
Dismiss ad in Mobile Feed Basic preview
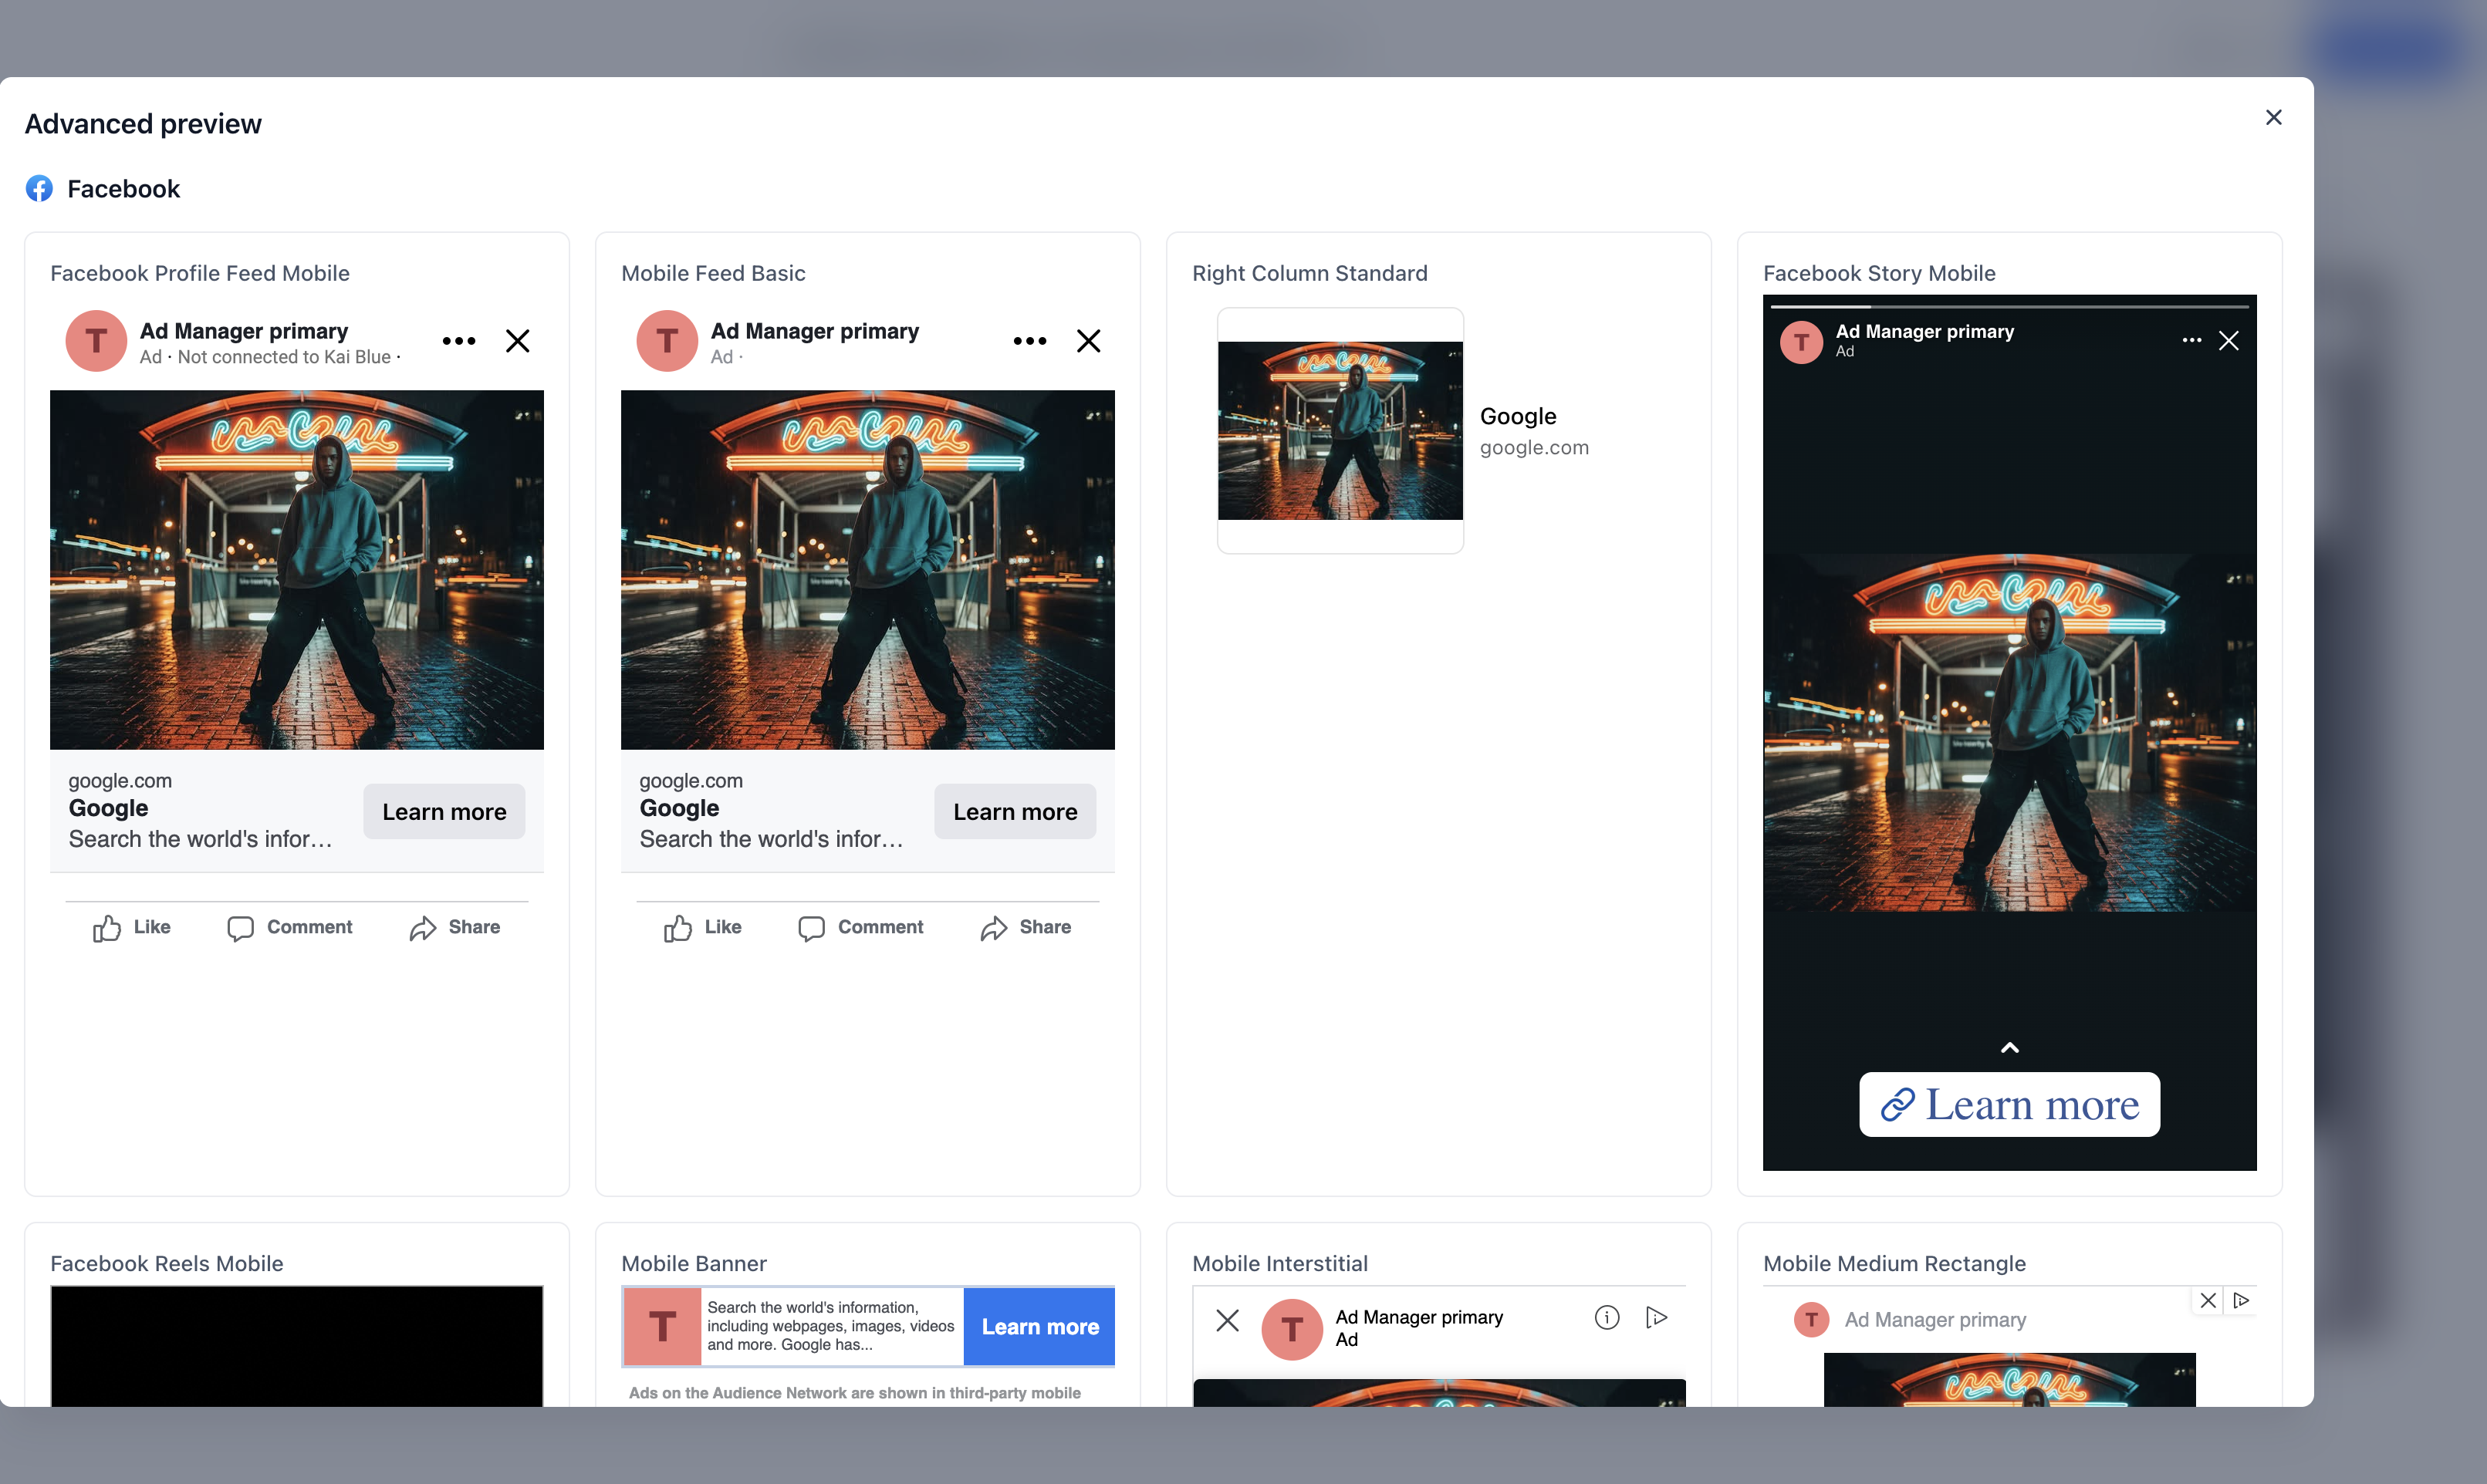tap(1089, 341)
